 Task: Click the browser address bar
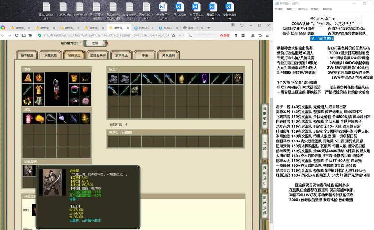[106, 35]
